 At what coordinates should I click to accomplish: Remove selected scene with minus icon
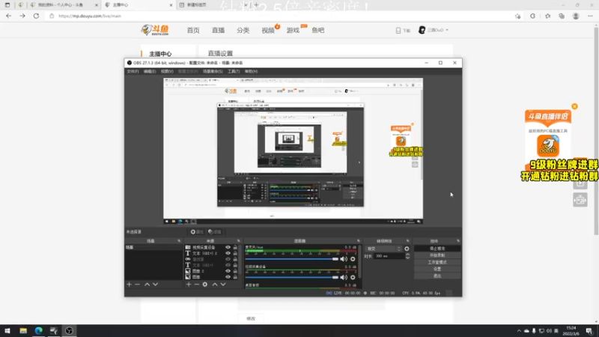138,285
